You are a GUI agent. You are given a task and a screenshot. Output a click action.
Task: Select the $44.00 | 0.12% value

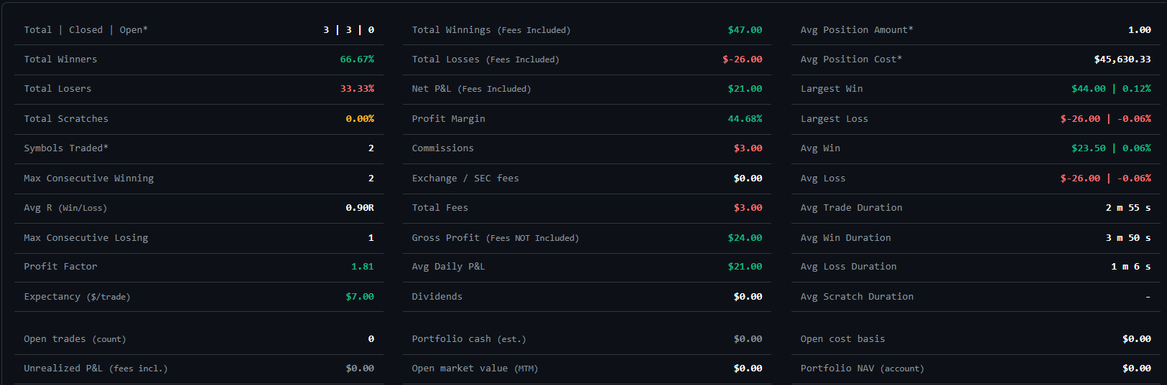pos(1111,89)
